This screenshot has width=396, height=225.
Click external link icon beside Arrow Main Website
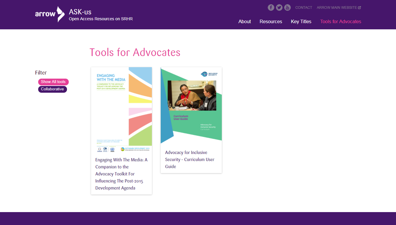coord(360,8)
